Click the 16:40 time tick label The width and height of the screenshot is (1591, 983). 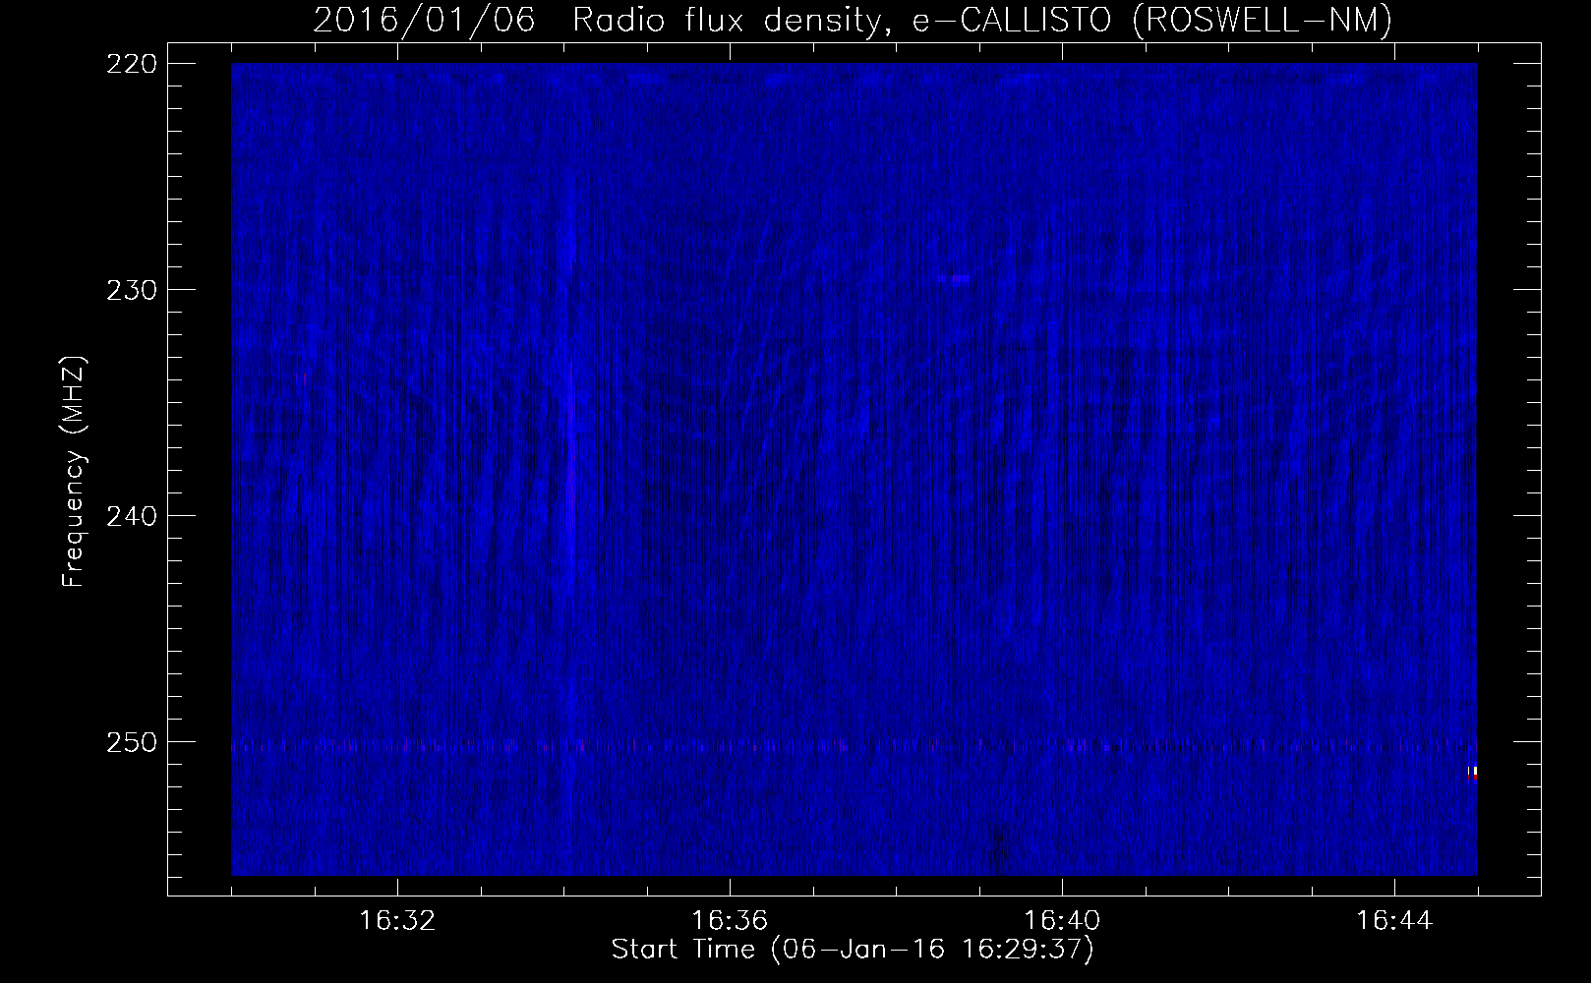(1062, 921)
